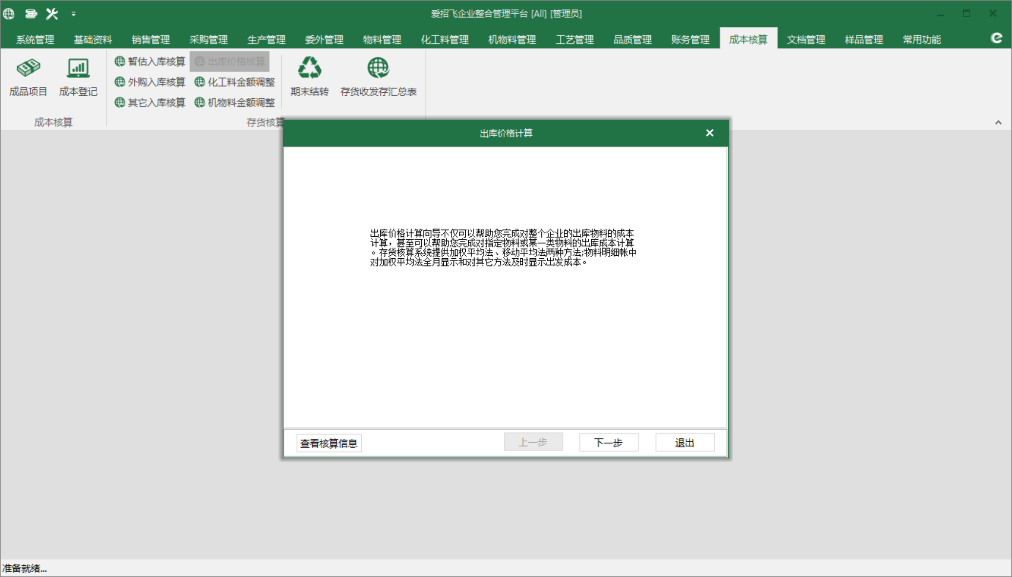Screen dimensions: 1012x577
Task: Click 下一步 to proceed
Action: [x=607, y=442]
